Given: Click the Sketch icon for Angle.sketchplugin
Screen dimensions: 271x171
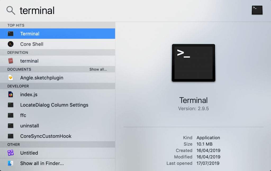Looking at the screenshot, I should (11, 78).
